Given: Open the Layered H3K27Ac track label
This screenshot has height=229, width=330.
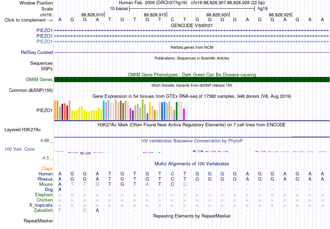Looking at the screenshot, I should [23, 130].
